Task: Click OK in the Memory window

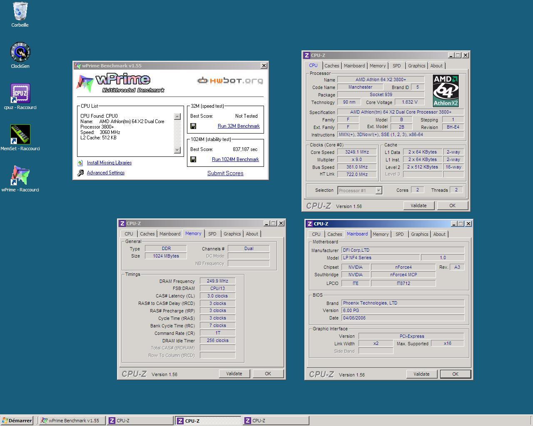Action: (268, 374)
